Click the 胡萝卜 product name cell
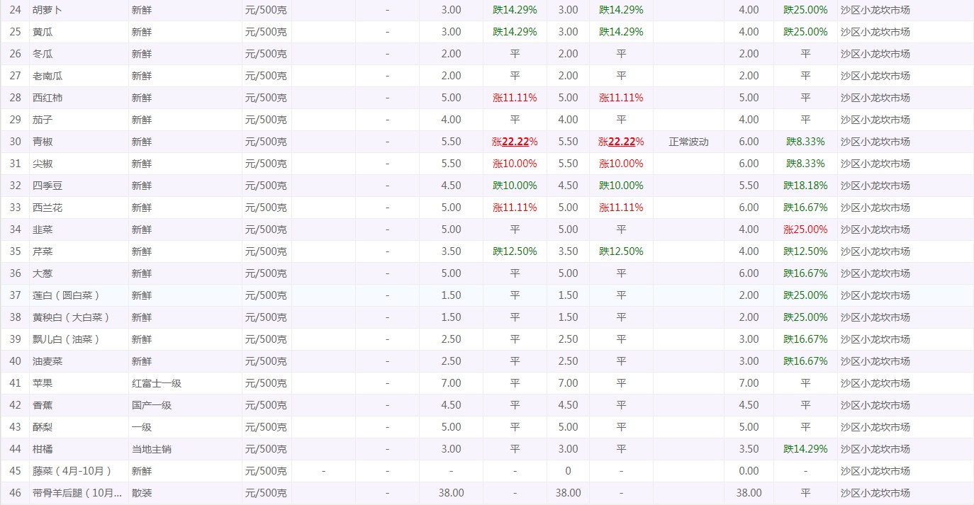Image resolution: width=974 pixels, height=505 pixels. (47, 10)
